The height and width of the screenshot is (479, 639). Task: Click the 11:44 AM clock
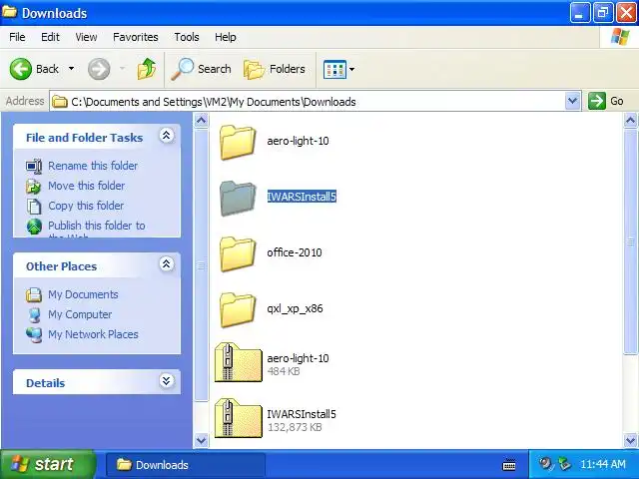(x=603, y=464)
